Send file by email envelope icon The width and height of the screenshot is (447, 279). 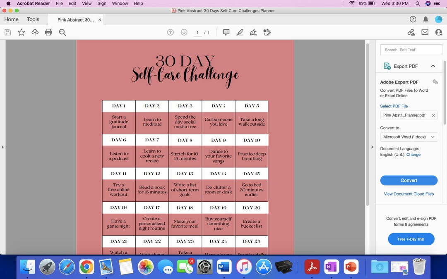425,32
